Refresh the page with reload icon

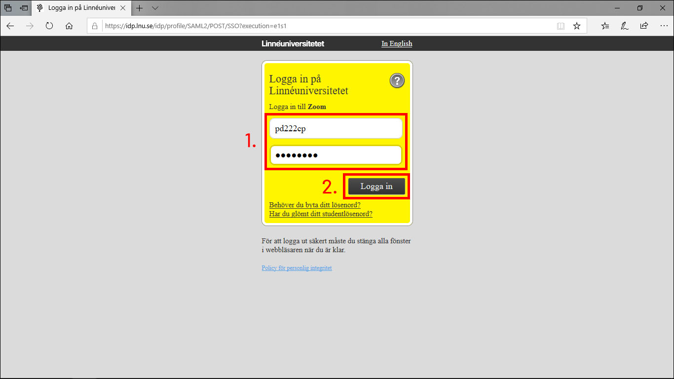pyautogui.click(x=49, y=26)
